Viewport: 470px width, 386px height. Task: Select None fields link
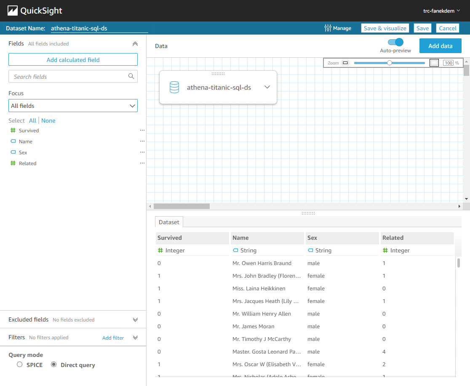[48, 121]
